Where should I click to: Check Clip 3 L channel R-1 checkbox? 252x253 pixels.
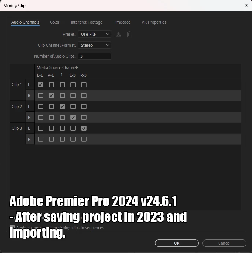click(x=51, y=128)
